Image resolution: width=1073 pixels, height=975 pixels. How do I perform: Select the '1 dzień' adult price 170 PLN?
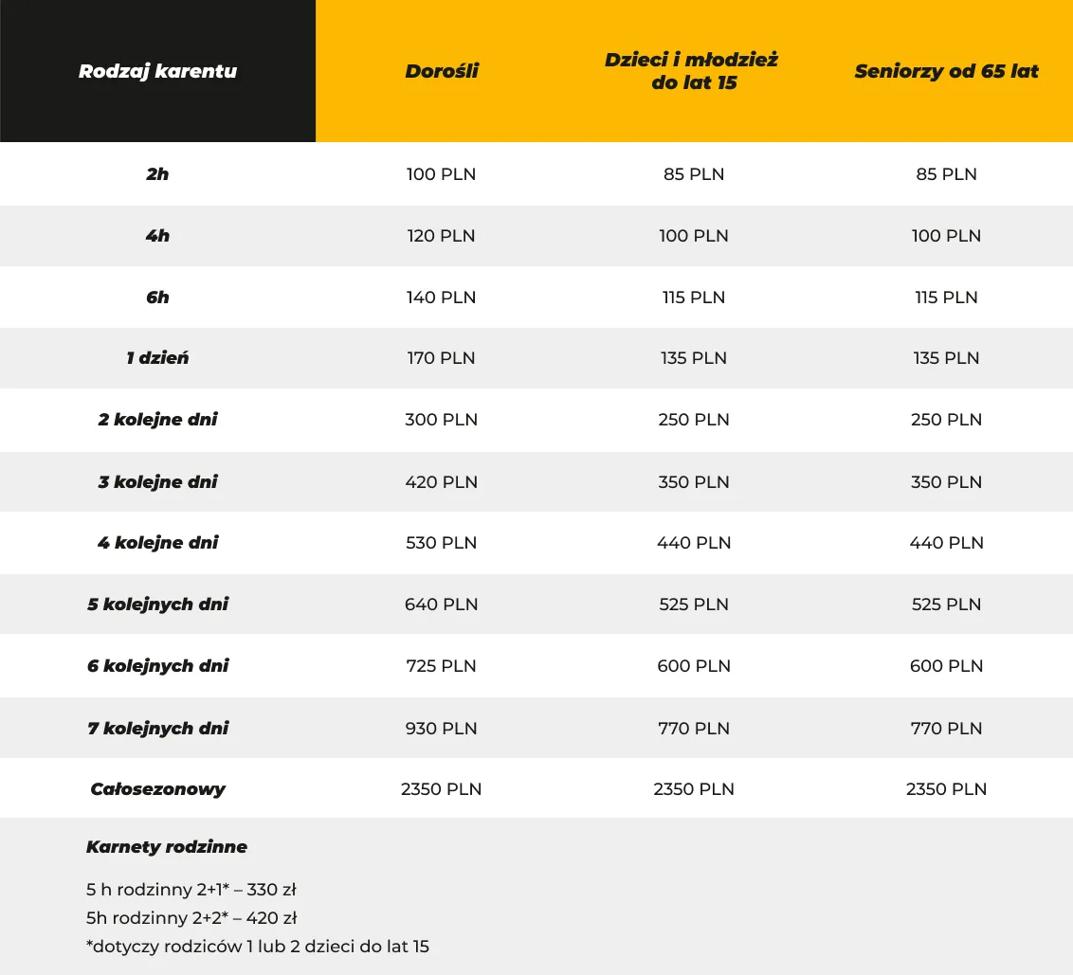point(441,358)
